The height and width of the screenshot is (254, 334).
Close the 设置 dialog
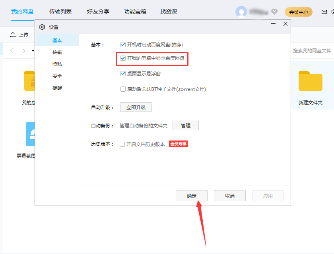[x=285, y=24]
